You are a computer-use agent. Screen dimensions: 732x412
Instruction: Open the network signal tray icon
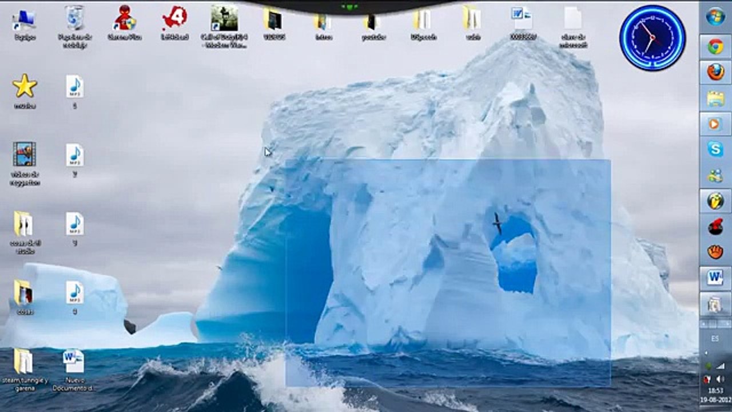tap(721, 365)
